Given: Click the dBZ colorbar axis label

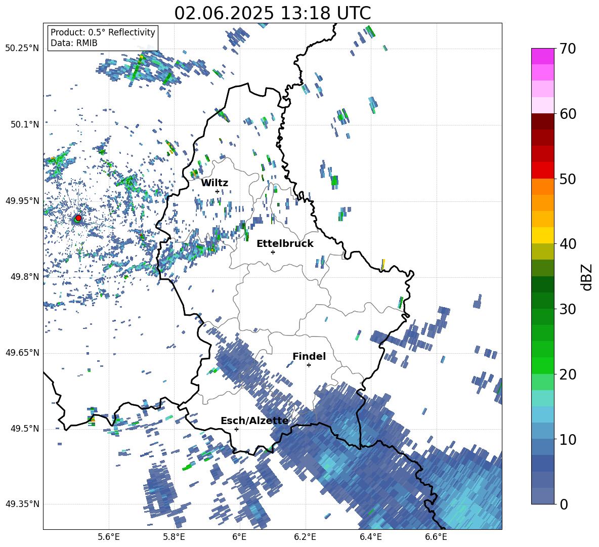Looking at the screenshot, I should tap(587, 277).
